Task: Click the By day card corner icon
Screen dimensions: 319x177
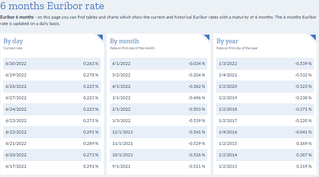Action: click(x=100, y=37)
